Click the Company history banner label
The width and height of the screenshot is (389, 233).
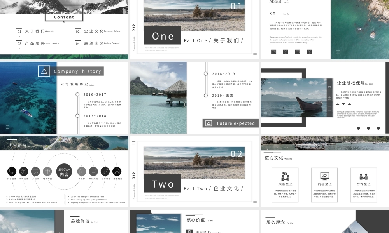coord(77,71)
